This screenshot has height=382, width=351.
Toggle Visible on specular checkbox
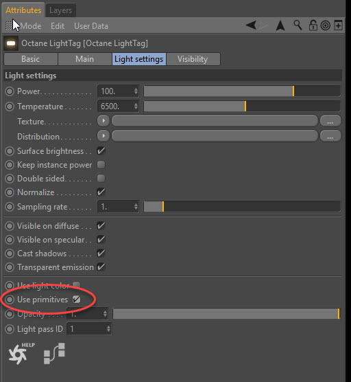pyautogui.click(x=101, y=240)
